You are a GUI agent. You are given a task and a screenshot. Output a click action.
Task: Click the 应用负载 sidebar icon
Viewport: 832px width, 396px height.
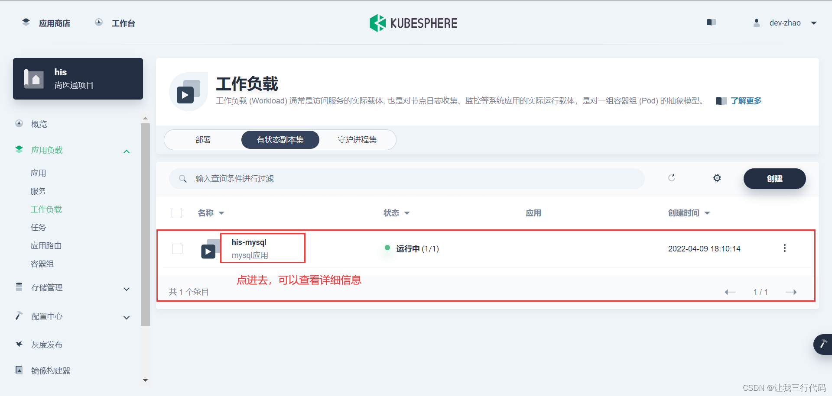click(19, 150)
